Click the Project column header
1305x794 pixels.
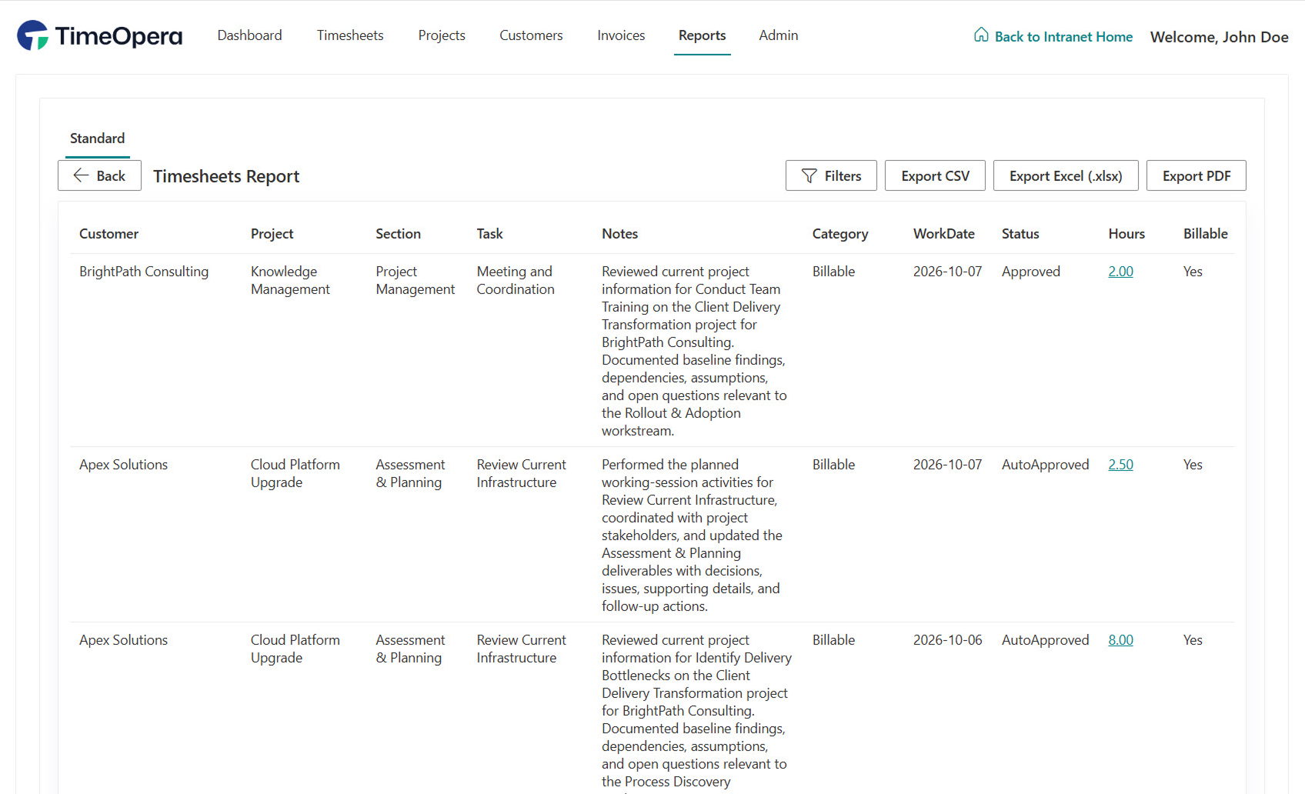(x=272, y=234)
